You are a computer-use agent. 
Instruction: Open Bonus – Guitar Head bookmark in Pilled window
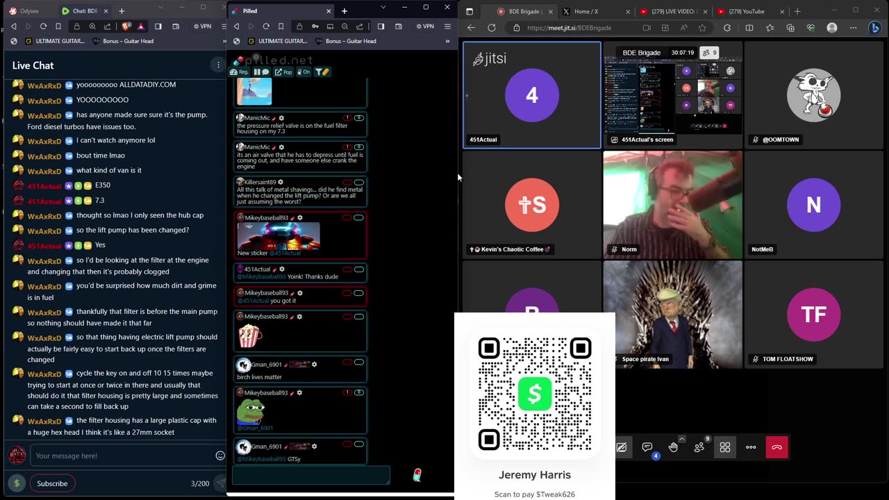[345, 41]
